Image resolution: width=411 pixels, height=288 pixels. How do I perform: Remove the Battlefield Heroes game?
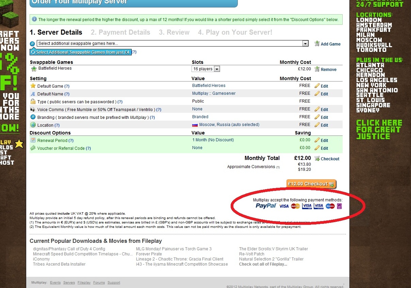point(328,69)
